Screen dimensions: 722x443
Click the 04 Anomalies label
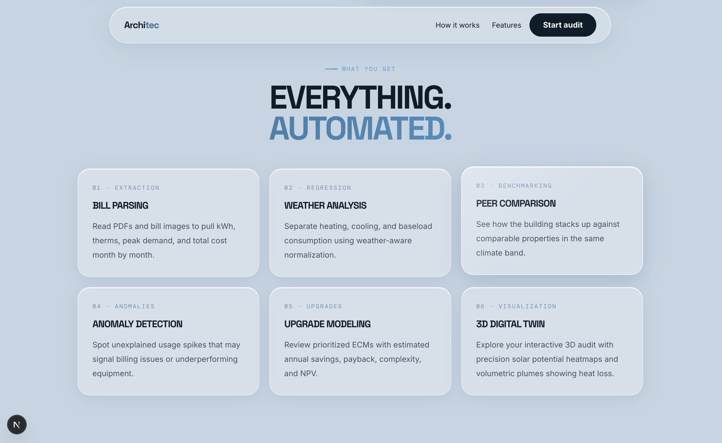pos(123,307)
